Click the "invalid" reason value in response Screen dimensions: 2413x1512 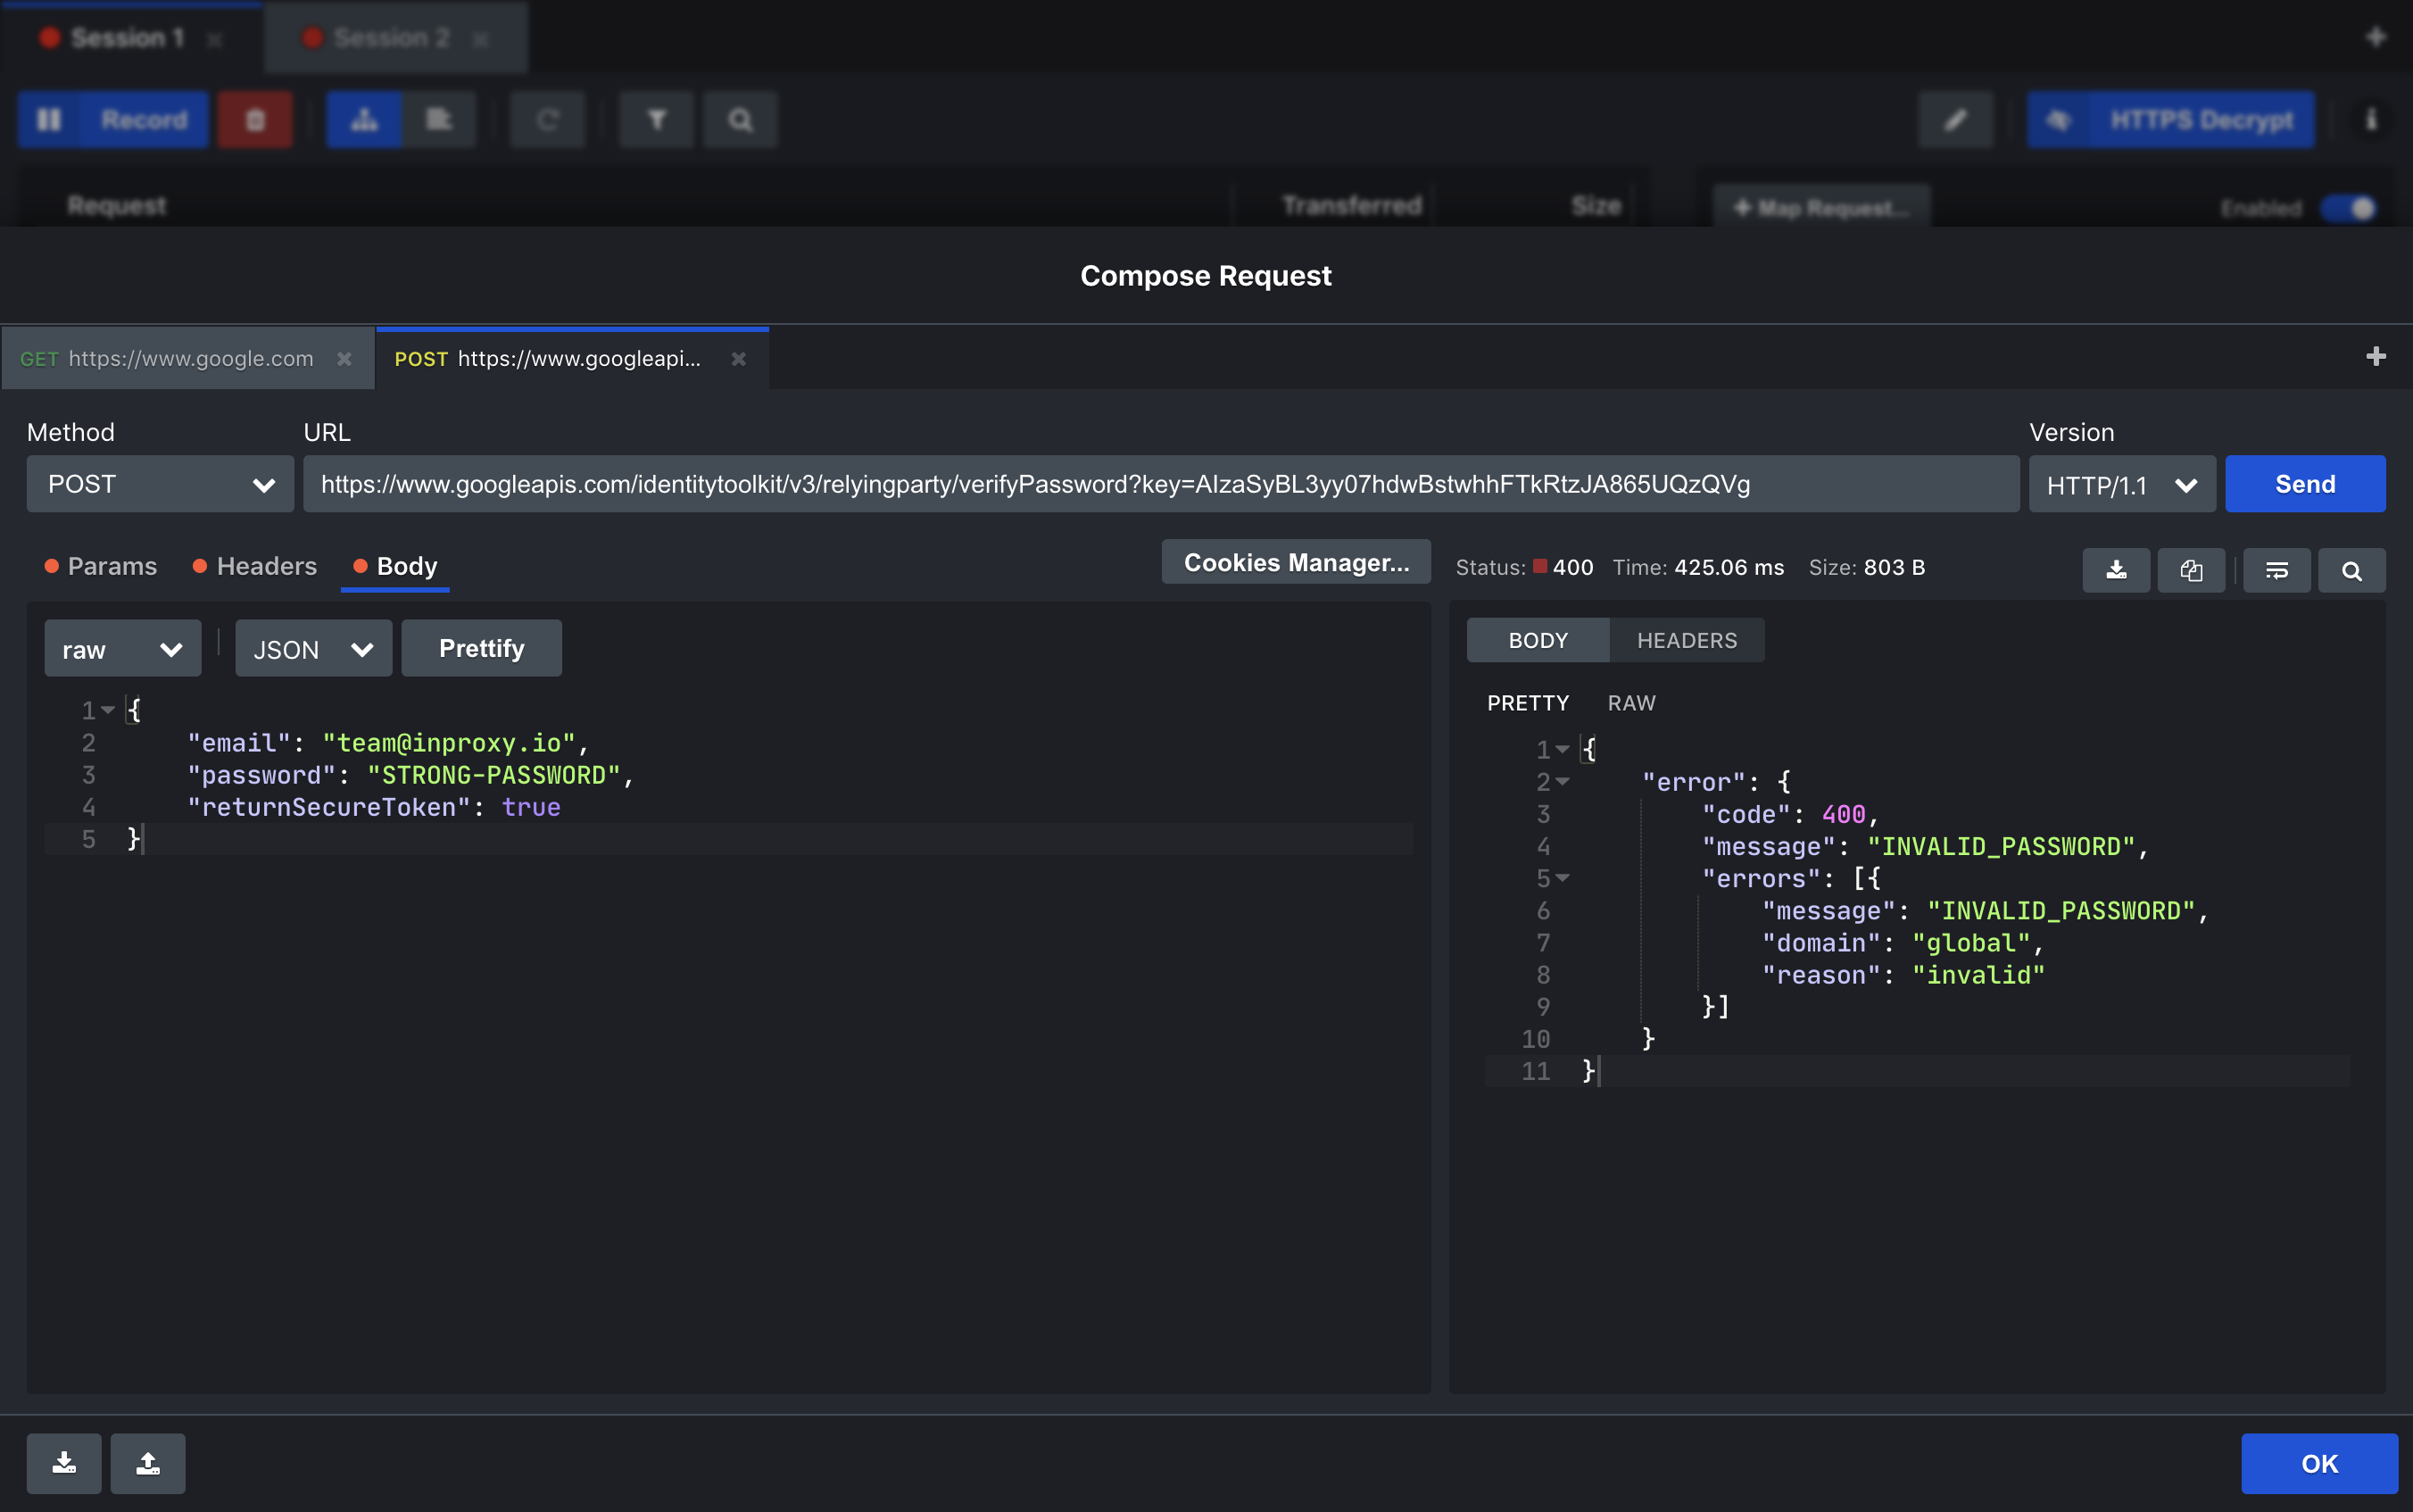click(x=1978, y=975)
